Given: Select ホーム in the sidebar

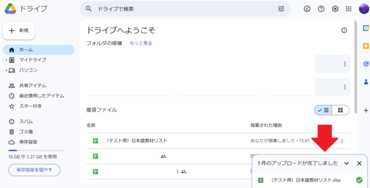Looking at the screenshot, I should click(x=38, y=50).
